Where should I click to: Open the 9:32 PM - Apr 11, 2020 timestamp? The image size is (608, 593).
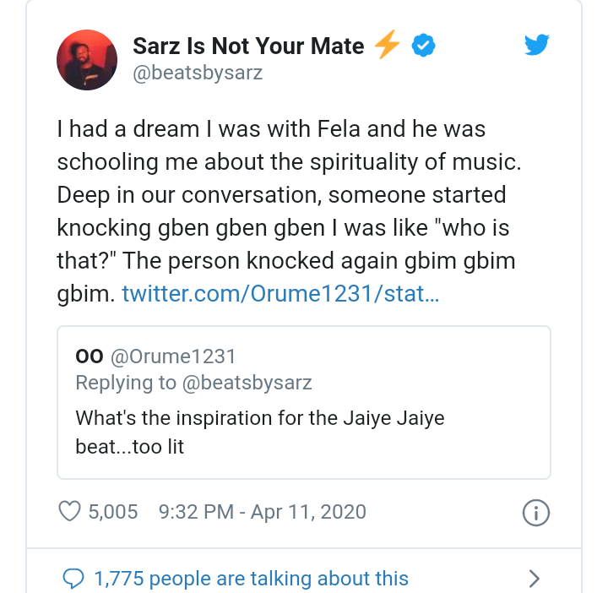(262, 511)
